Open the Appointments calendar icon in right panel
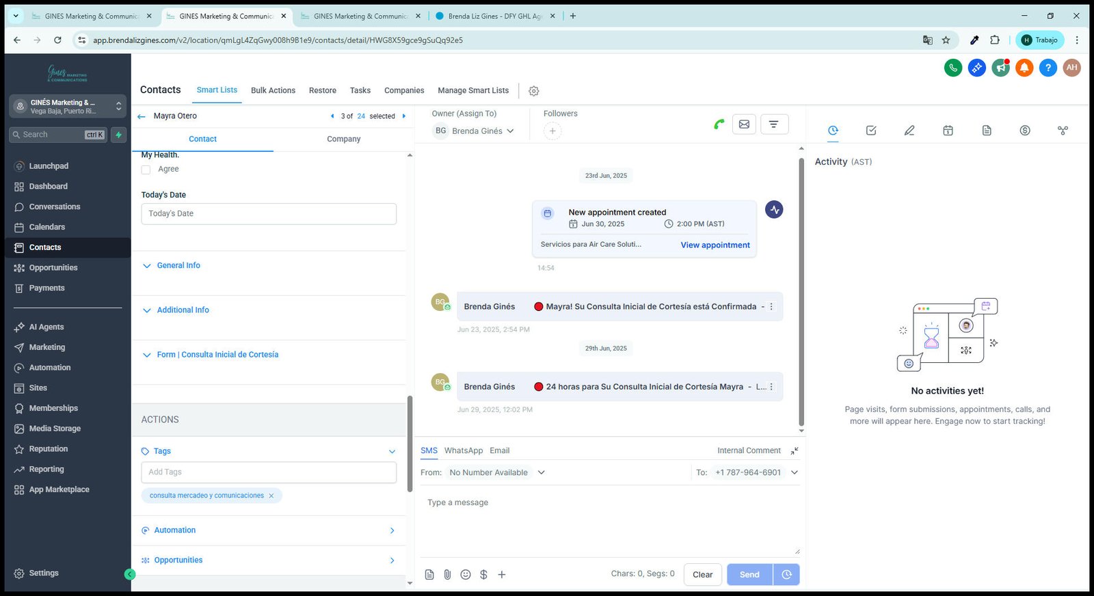 [x=948, y=131]
